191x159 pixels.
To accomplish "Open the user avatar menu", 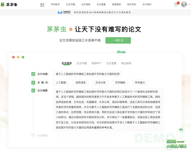I will point(184,4).
